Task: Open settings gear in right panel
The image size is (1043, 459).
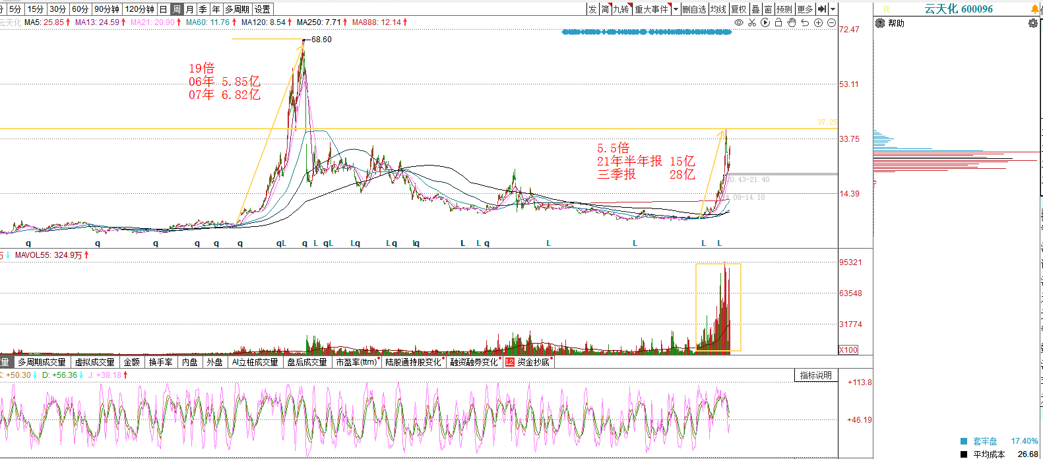Action: click(x=1033, y=23)
